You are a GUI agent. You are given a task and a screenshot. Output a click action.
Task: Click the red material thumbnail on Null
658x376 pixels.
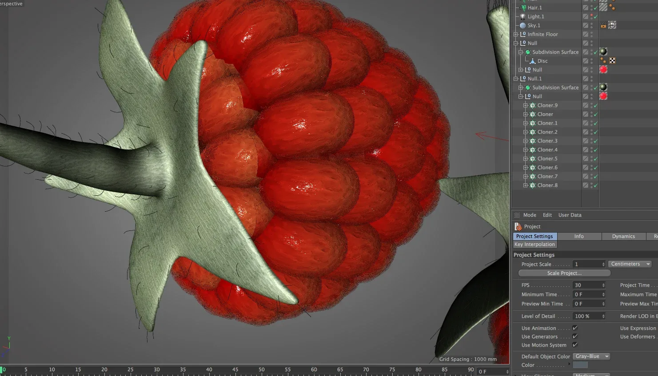602,69
